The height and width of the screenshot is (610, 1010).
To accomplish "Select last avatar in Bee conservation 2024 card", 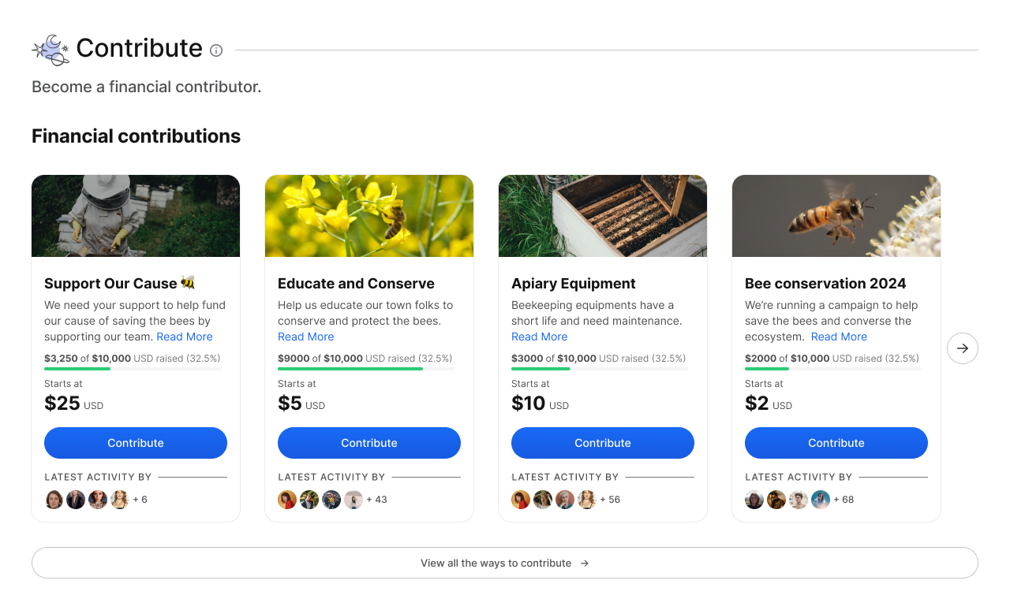I will 821,500.
